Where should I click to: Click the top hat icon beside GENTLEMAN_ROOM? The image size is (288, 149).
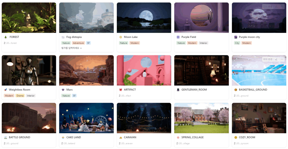pos(178,90)
